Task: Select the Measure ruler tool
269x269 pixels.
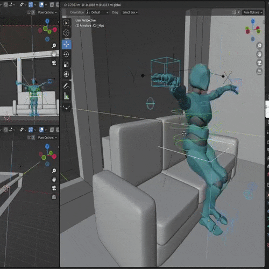Action: [66, 96]
